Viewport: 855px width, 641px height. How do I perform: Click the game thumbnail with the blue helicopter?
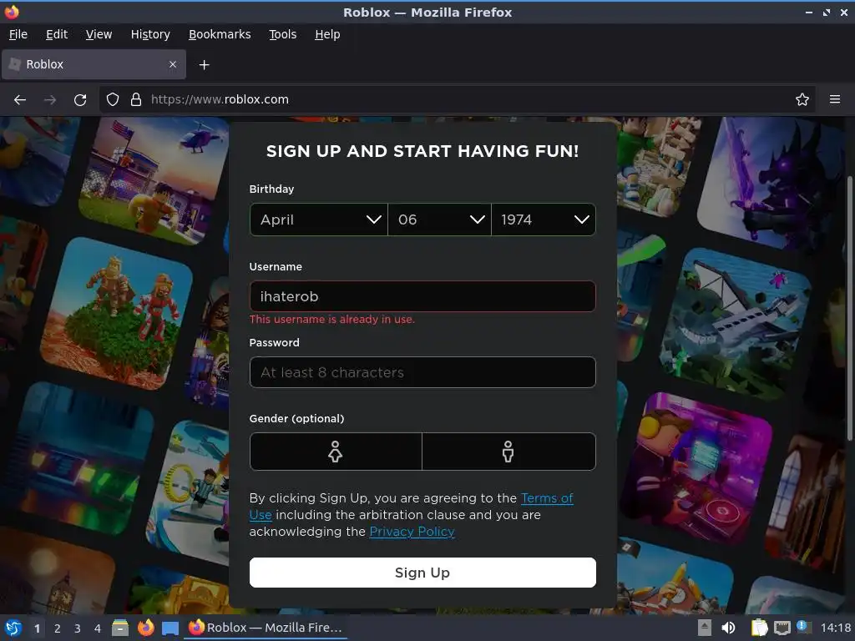(x=154, y=180)
